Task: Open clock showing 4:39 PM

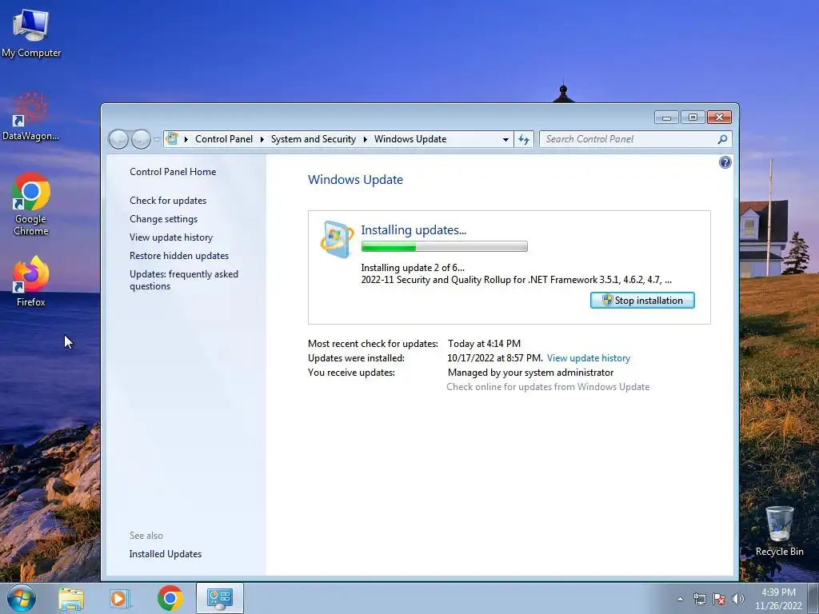Action: click(x=778, y=599)
